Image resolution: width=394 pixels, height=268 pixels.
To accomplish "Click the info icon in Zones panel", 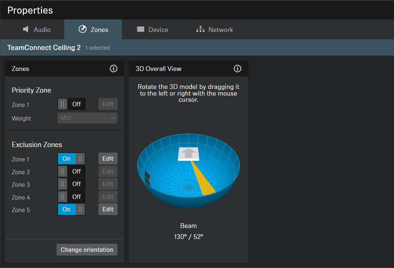I will tap(113, 69).
